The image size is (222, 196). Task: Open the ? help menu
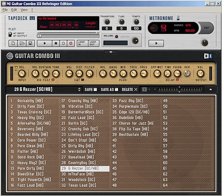click(x=32, y=10)
